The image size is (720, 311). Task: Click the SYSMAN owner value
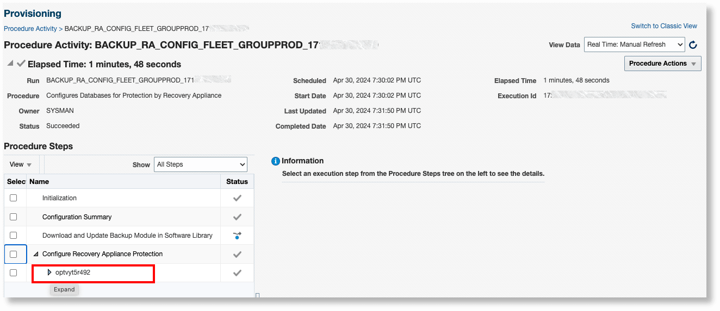(x=60, y=111)
